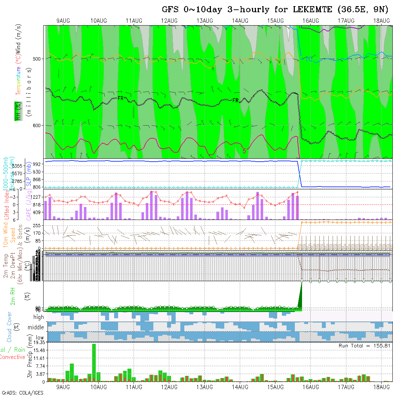Click the 818 value on the CAPE axis
The image size is (396, 396).
coord(37,205)
